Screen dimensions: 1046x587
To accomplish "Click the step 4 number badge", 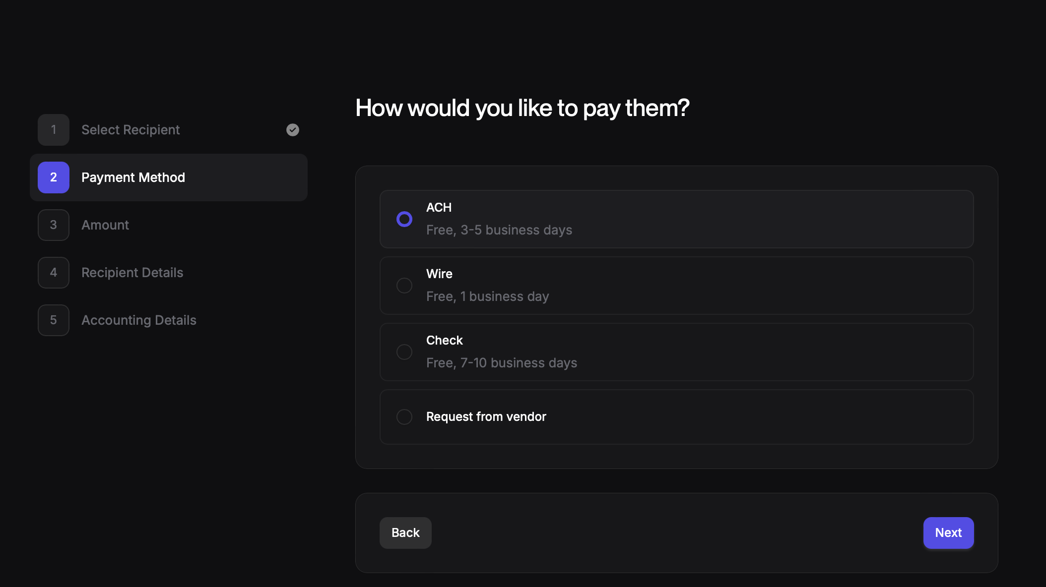I will click(54, 273).
